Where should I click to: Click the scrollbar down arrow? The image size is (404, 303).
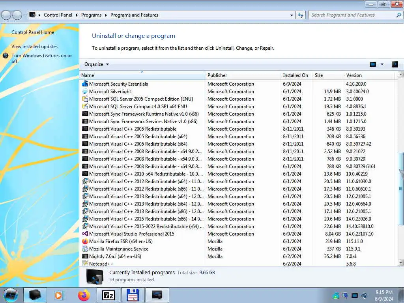[400, 263]
